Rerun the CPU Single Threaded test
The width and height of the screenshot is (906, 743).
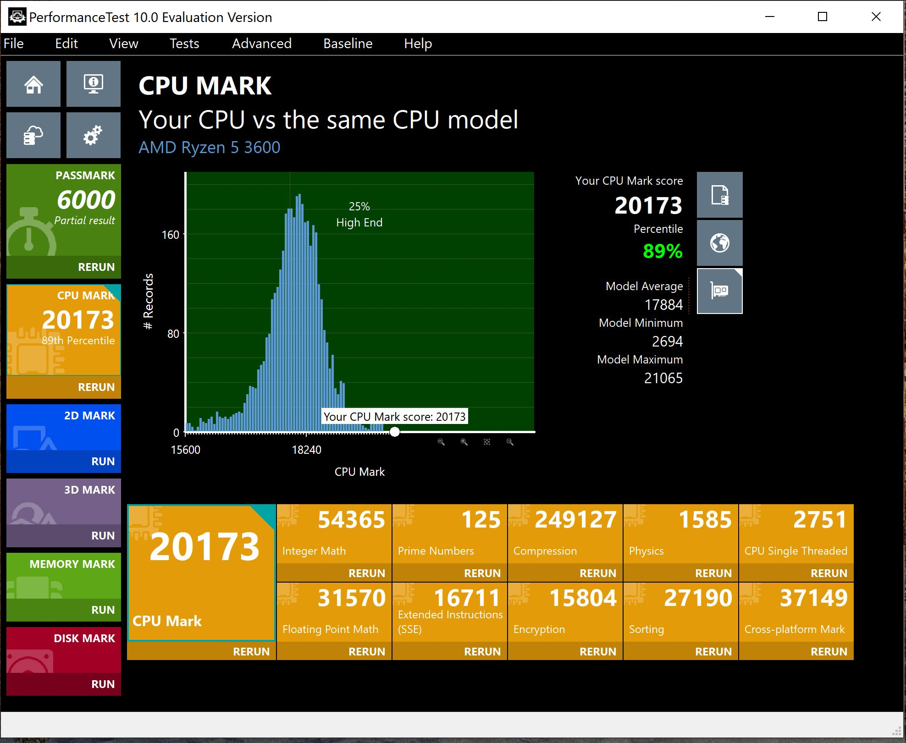(x=829, y=573)
